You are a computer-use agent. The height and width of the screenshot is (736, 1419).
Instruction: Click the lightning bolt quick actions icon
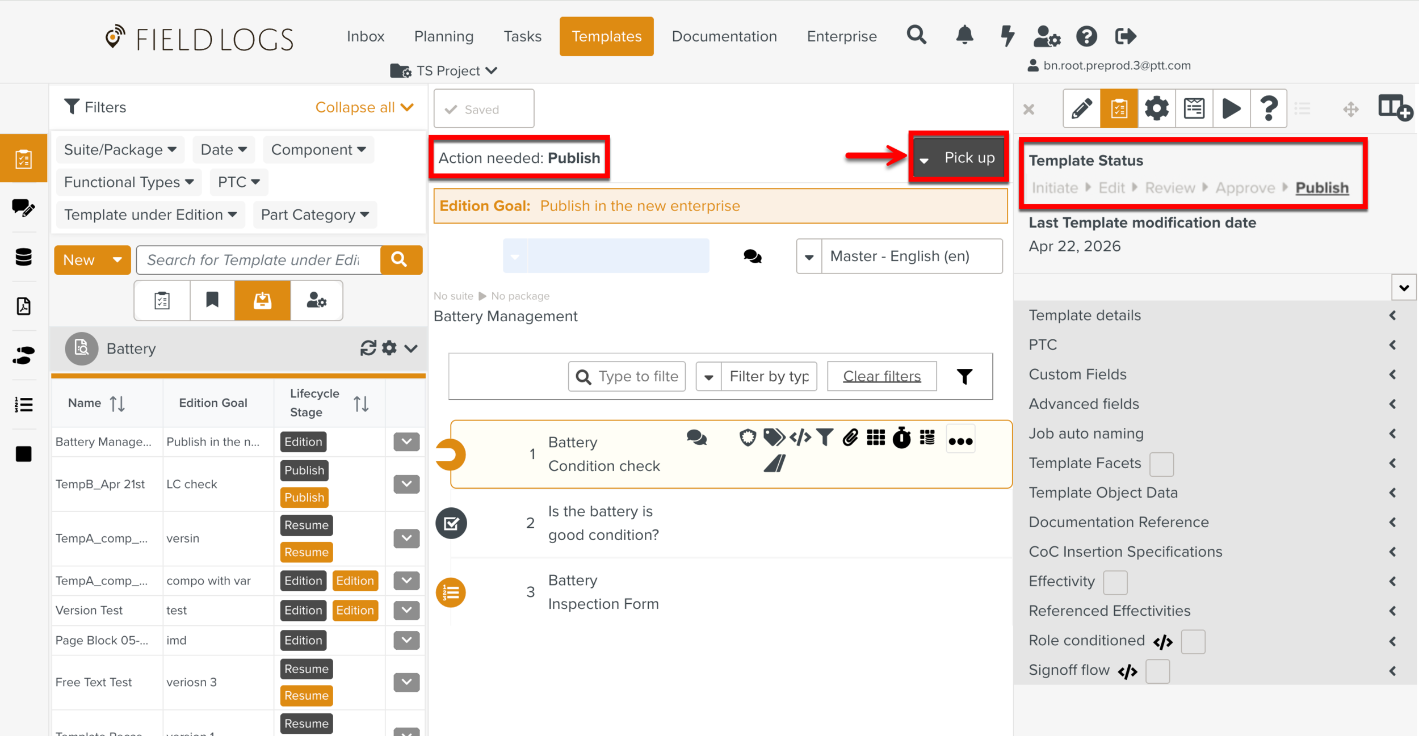tap(1007, 36)
